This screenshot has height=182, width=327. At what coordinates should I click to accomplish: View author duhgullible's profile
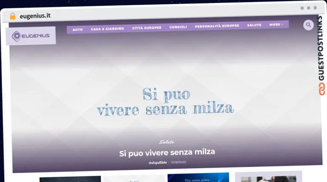[x=158, y=162]
